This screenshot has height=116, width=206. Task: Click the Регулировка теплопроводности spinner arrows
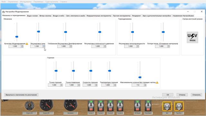point(138,46)
